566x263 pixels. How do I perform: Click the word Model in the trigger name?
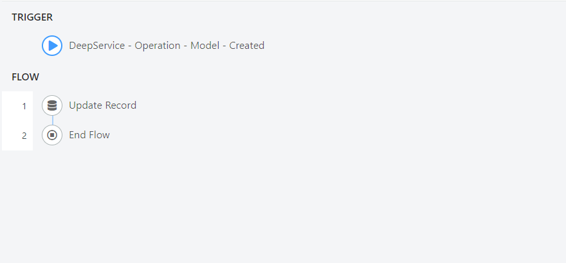click(205, 46)
